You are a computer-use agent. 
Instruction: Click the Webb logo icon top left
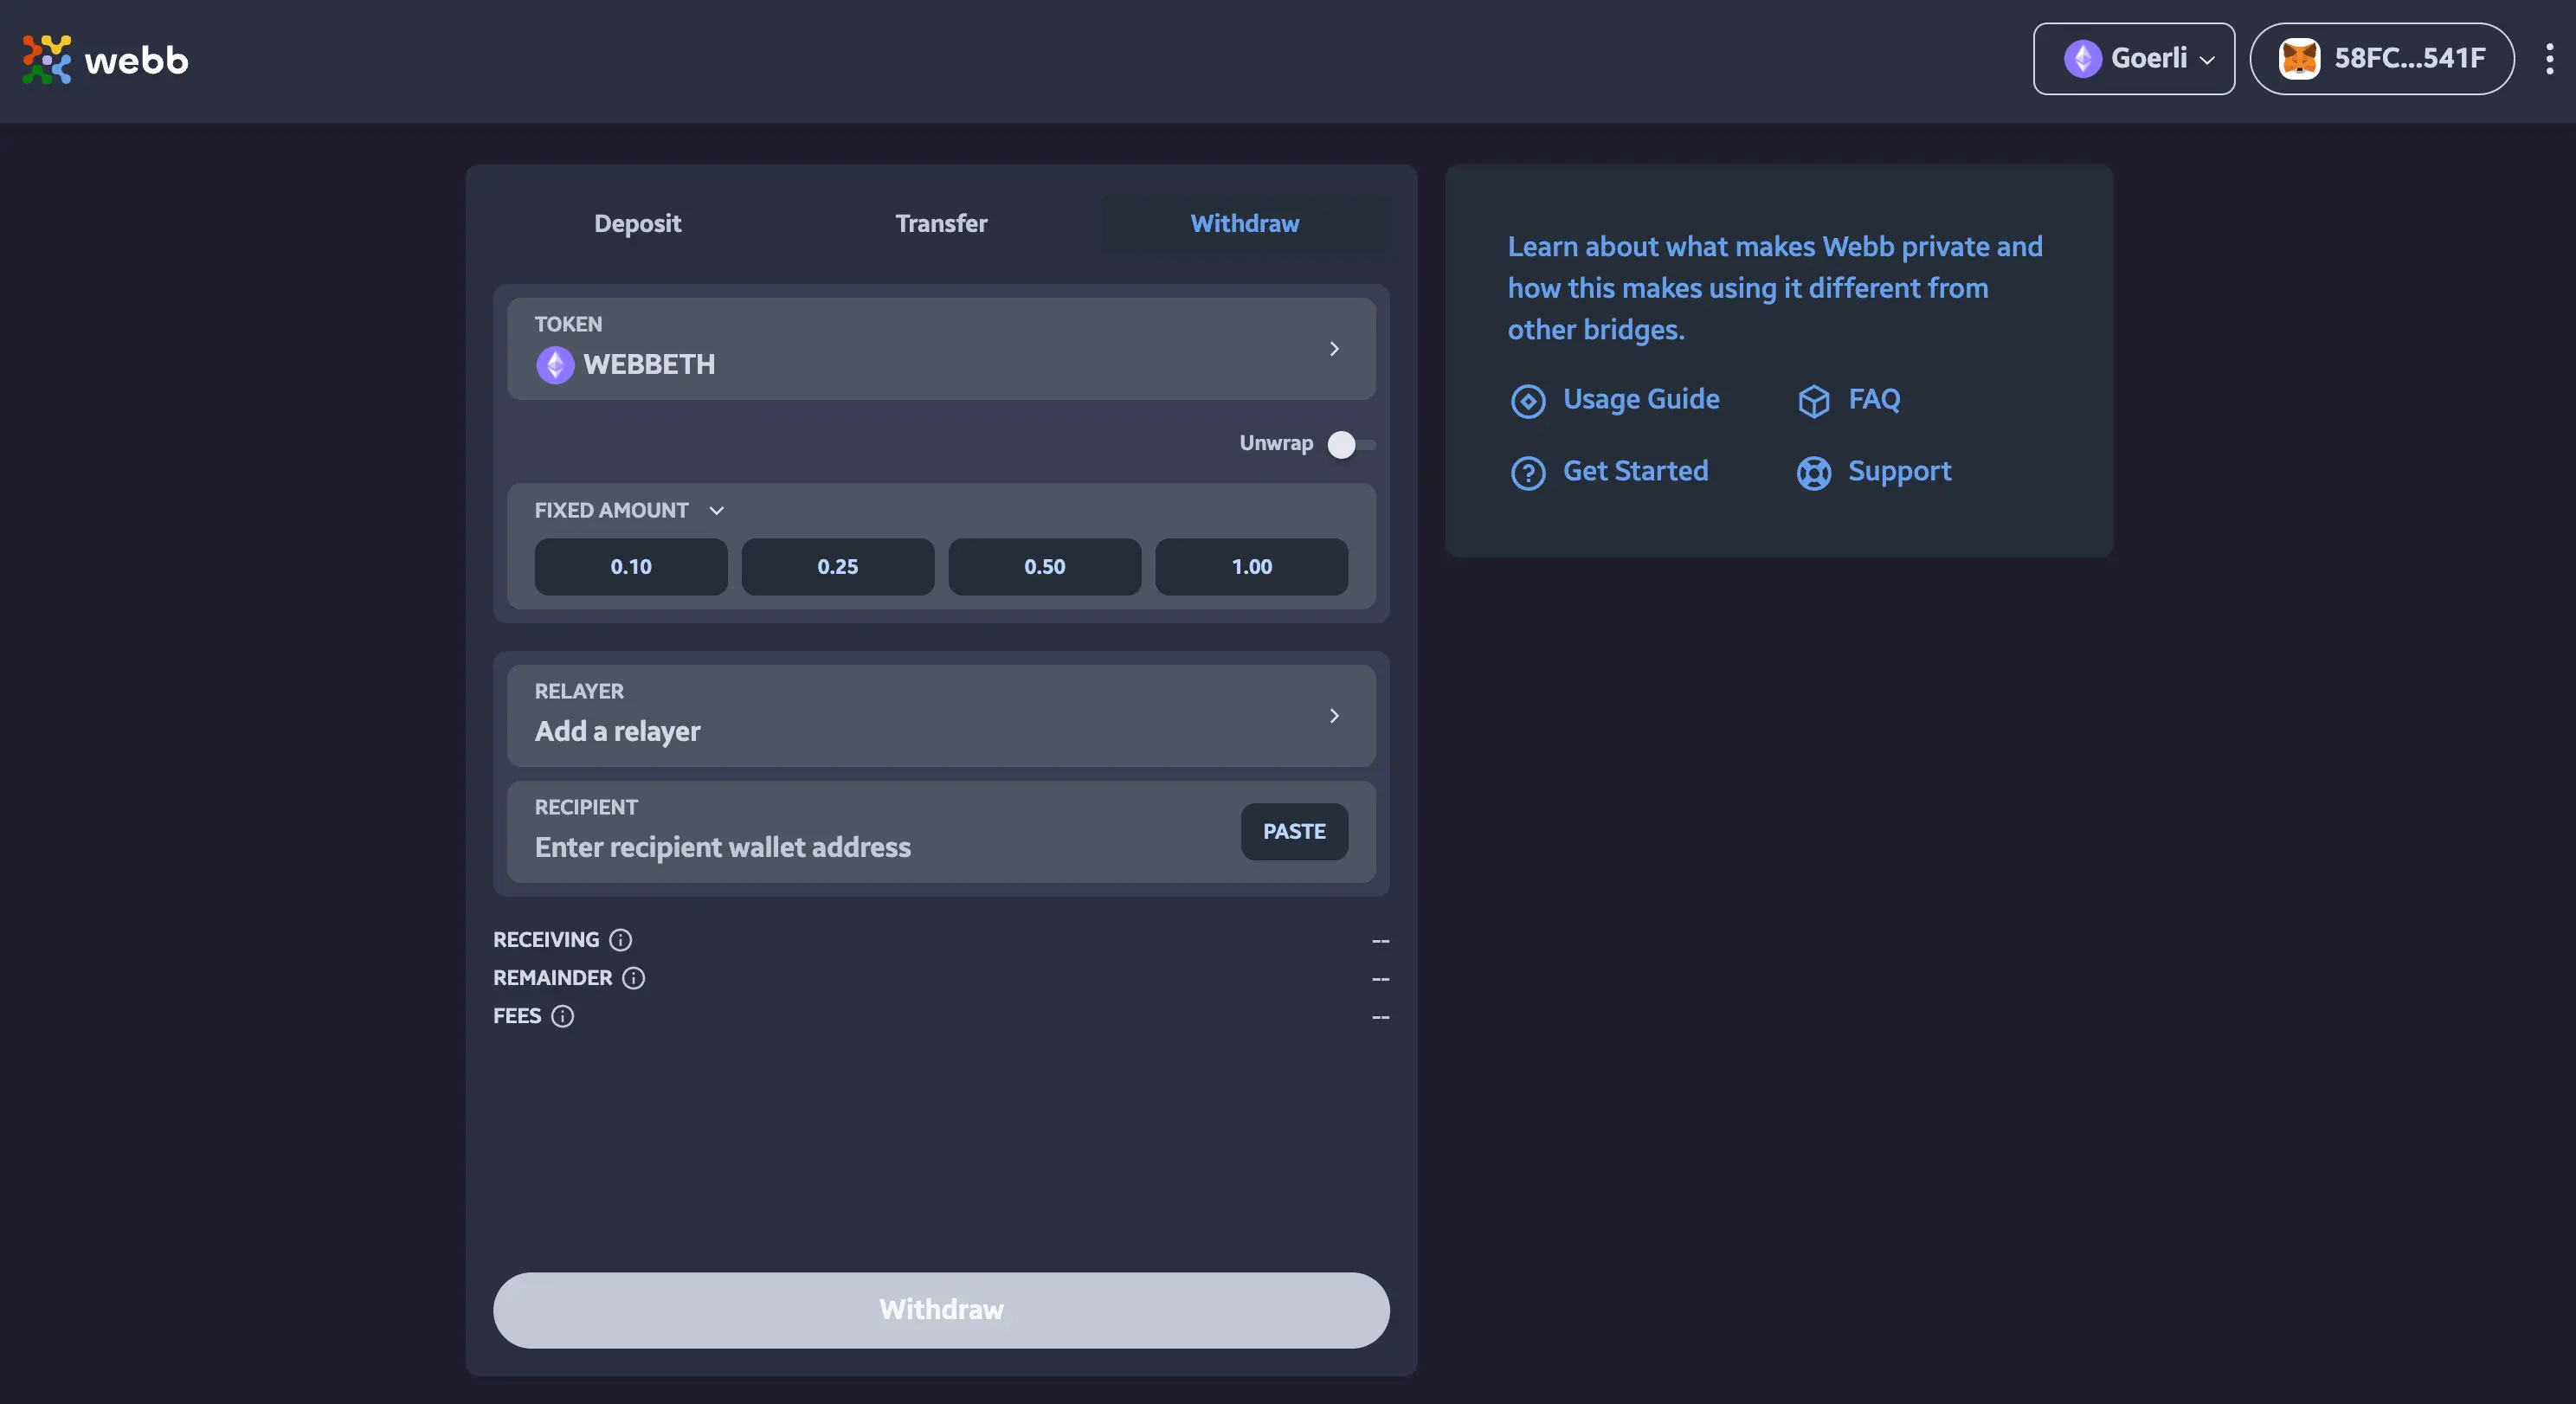47,57
